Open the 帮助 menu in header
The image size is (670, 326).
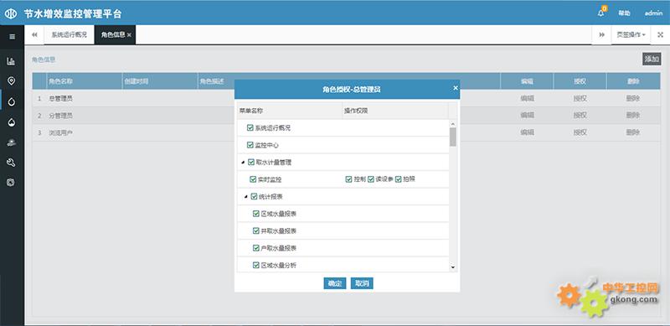tap(624, 13)
